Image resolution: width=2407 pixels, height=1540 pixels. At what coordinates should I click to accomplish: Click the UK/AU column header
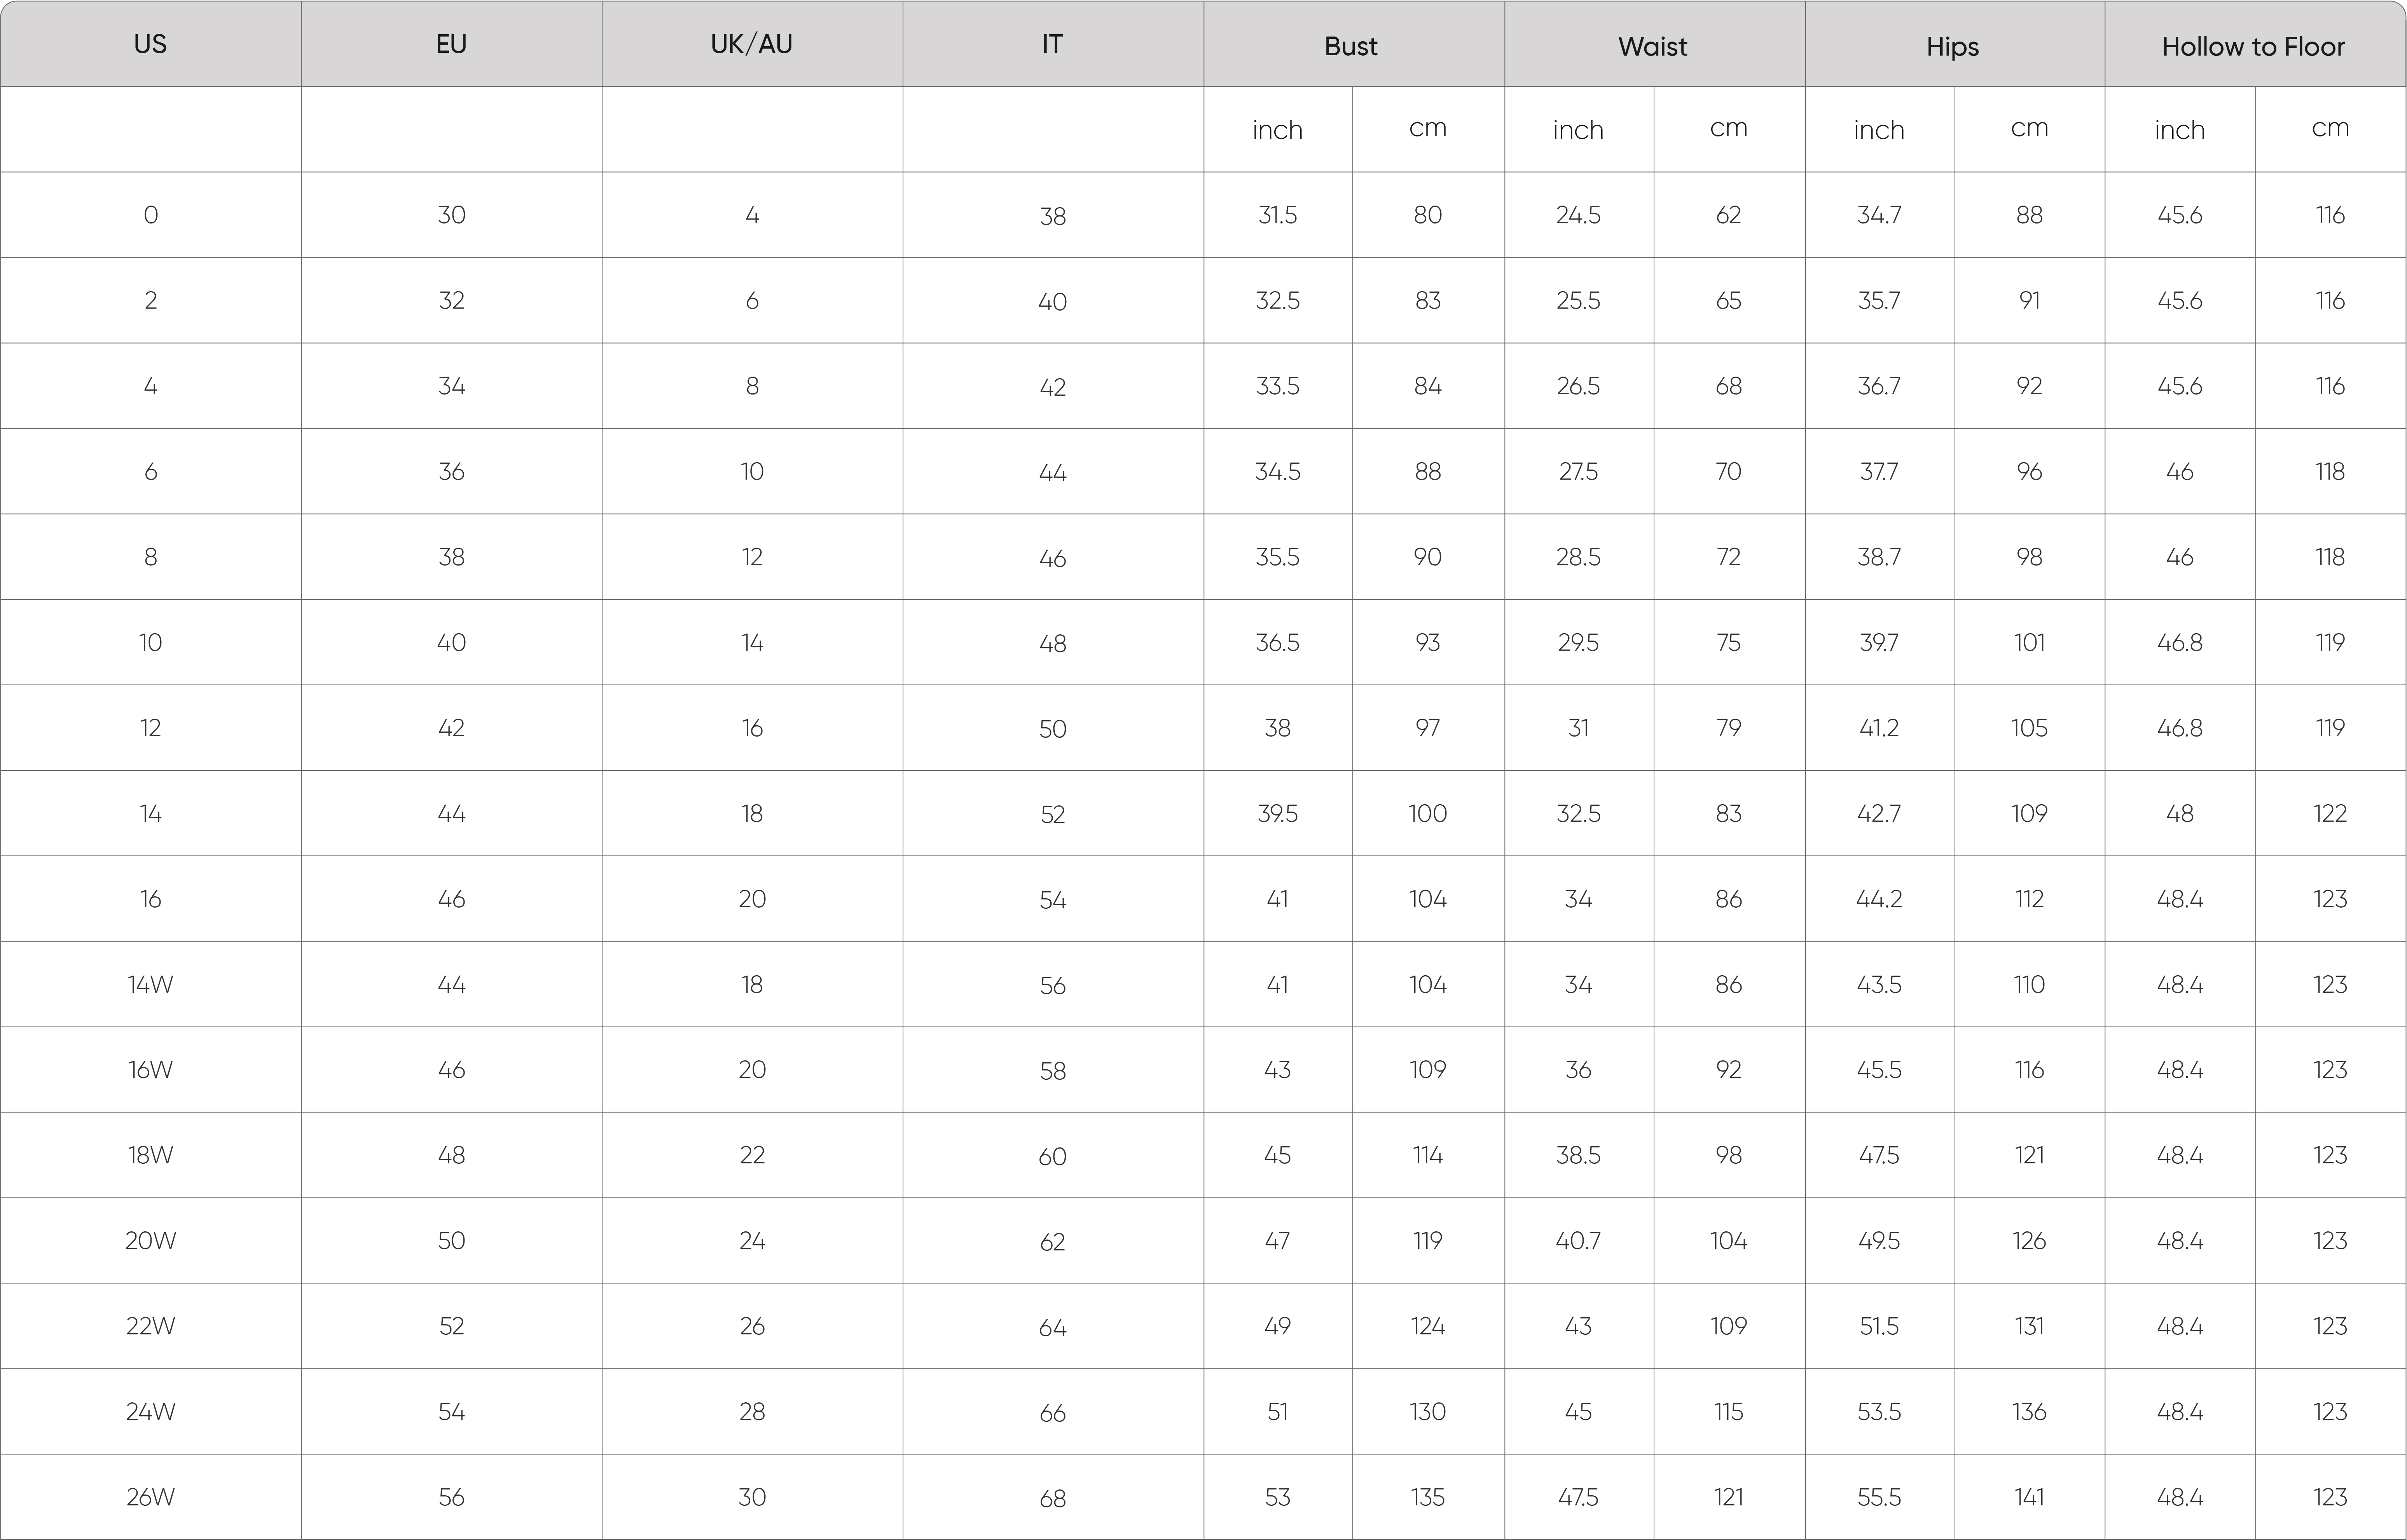tap(752, 44)
